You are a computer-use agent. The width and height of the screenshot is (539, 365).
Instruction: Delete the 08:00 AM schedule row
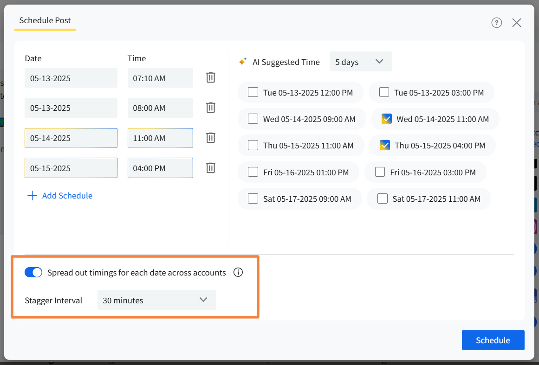point(210,108)
